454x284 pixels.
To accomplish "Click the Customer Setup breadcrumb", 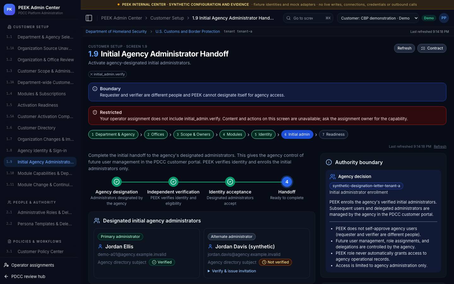I will click(167, 18).
